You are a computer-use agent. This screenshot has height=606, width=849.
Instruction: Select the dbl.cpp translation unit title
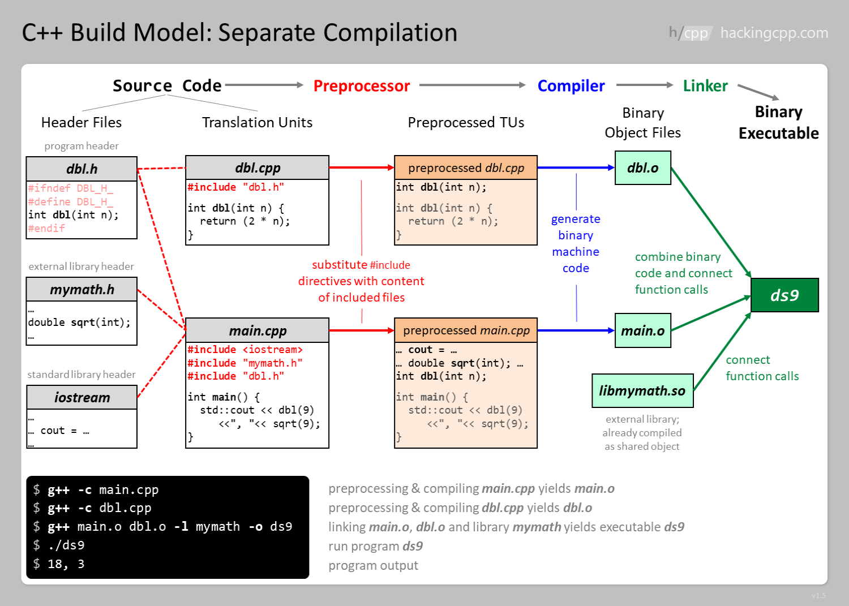258,168
